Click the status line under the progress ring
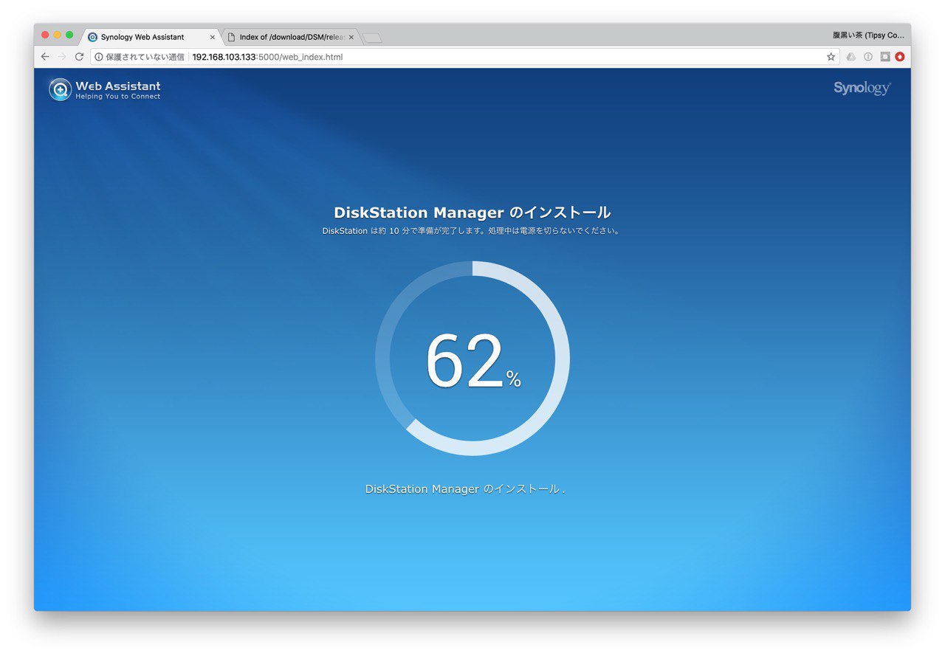945x656 pixels. [x=465, y=489]
